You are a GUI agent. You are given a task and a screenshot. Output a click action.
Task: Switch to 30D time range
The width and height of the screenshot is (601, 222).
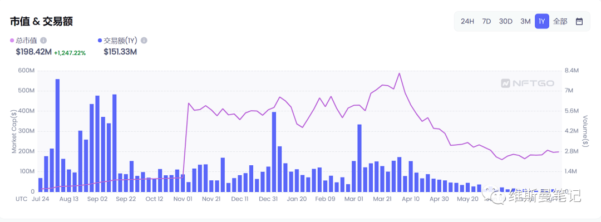pyautogui.click(x=505, y=22)
